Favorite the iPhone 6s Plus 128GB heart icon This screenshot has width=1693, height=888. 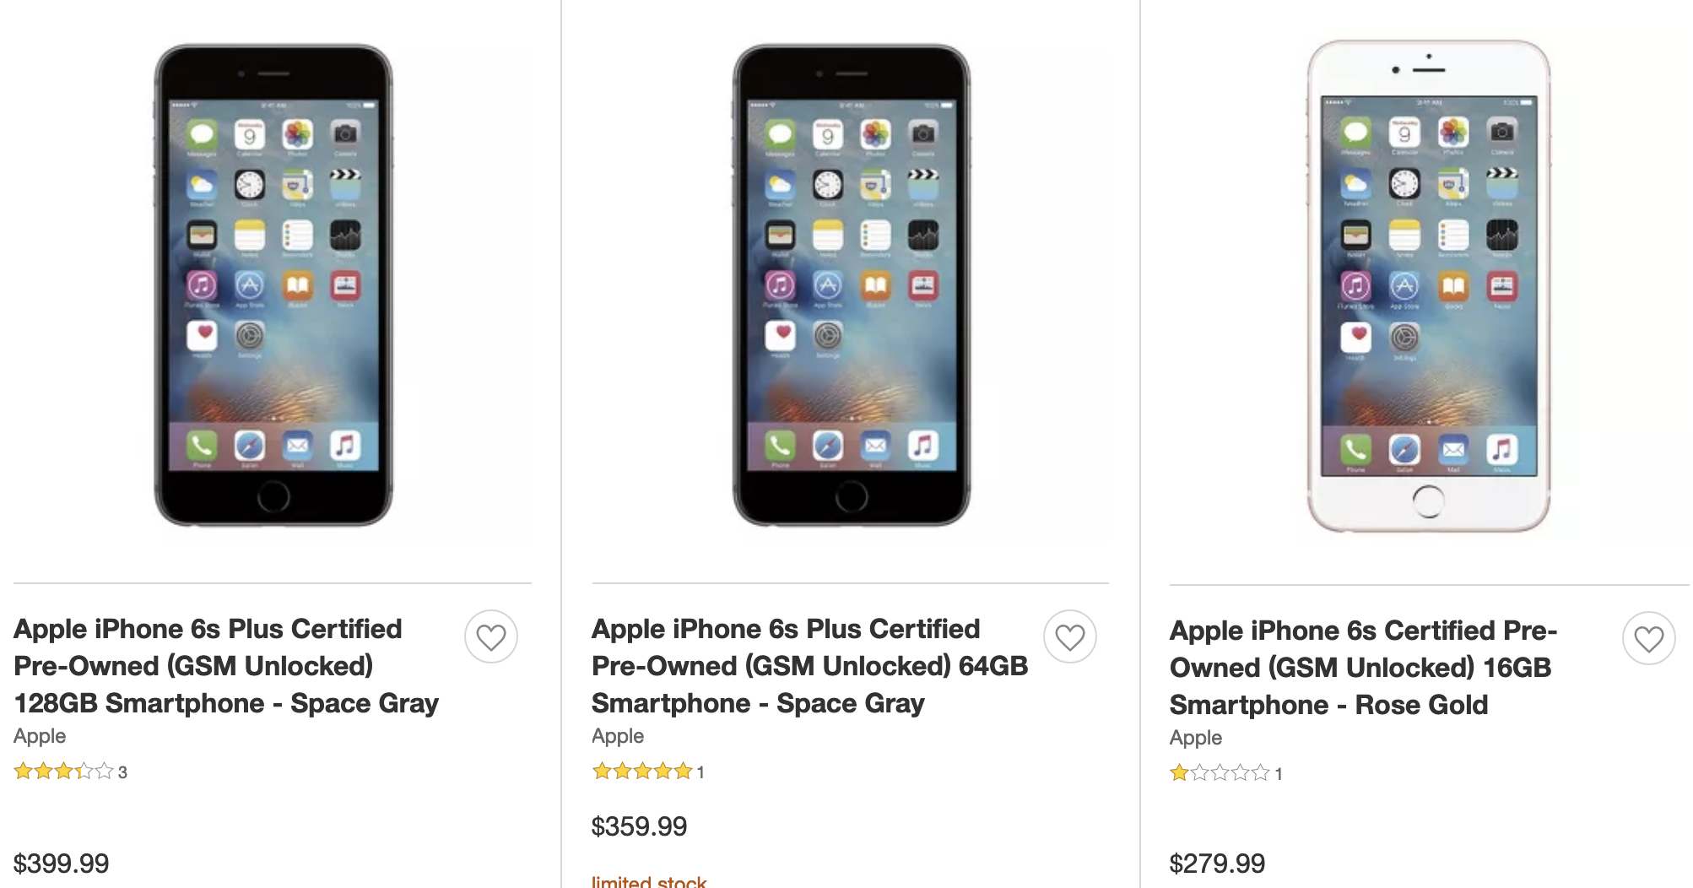click(491, 636)
